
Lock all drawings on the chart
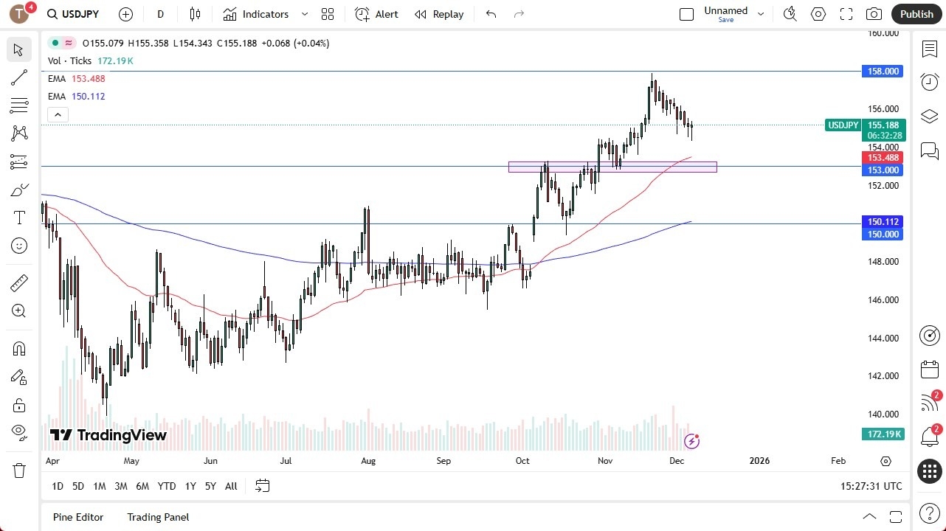click(18, 405)
